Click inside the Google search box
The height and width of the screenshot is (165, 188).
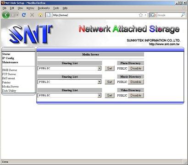coord(169,15)
